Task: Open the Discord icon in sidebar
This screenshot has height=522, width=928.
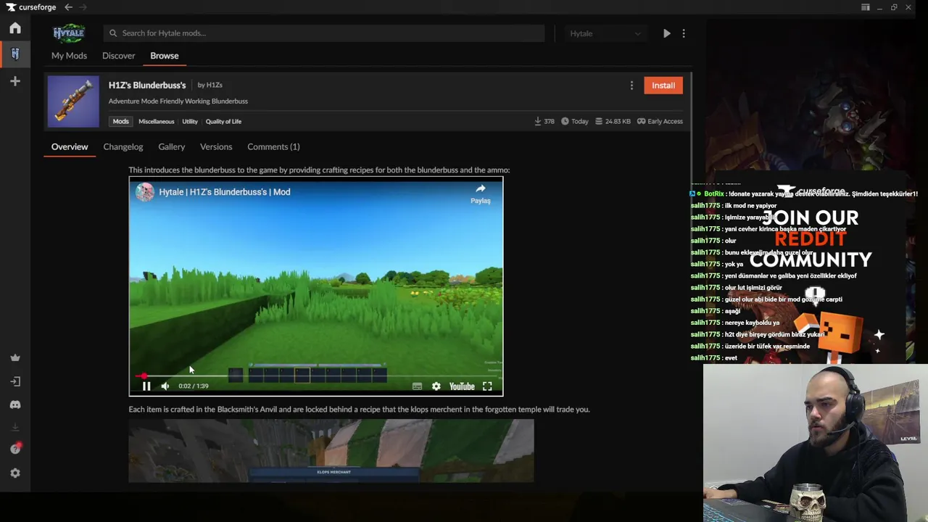Action: (x=15, y=405)
